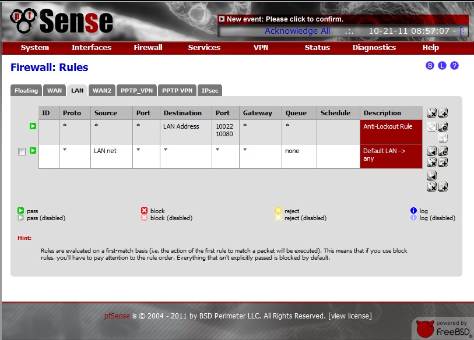Click the pfSense link in the footer
474x340 pixels.
[x=117, y=316]
